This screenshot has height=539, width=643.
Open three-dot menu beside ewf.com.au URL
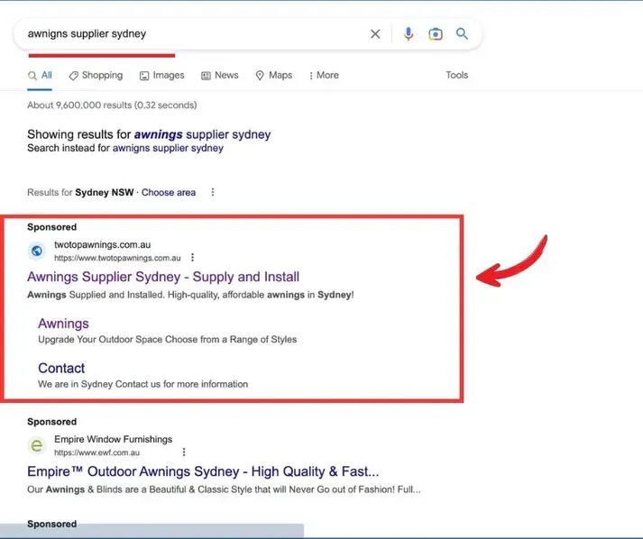point(184,452)
